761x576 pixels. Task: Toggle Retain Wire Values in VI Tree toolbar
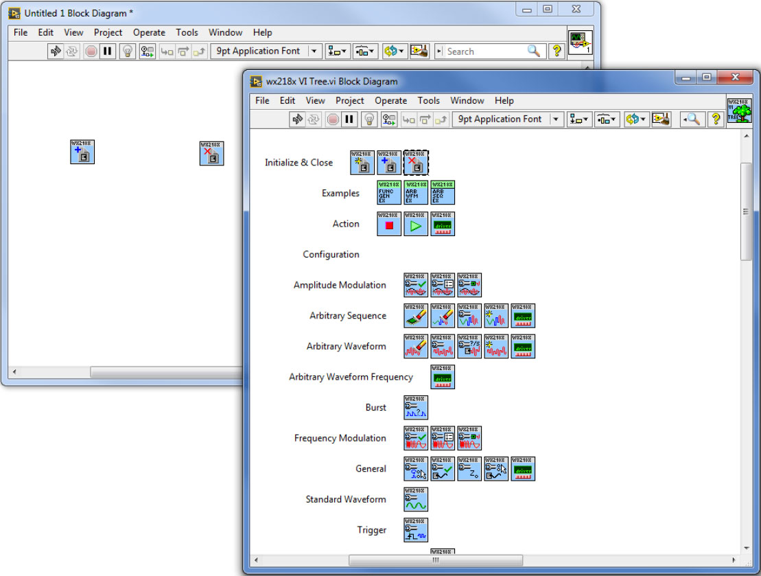[x=389, y=119]
